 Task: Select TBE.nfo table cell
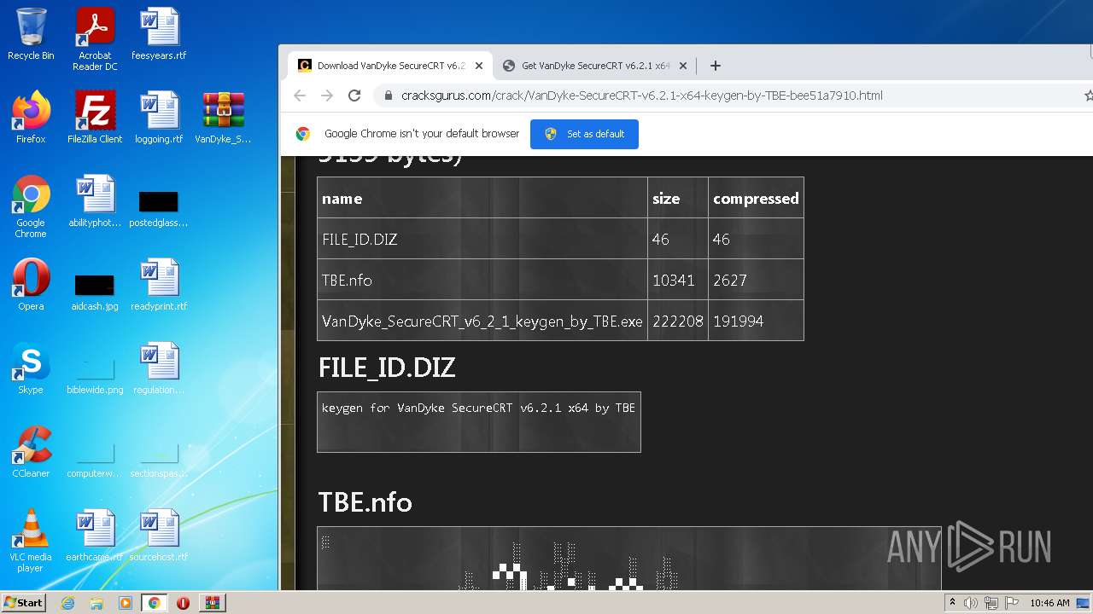[482, 280]
